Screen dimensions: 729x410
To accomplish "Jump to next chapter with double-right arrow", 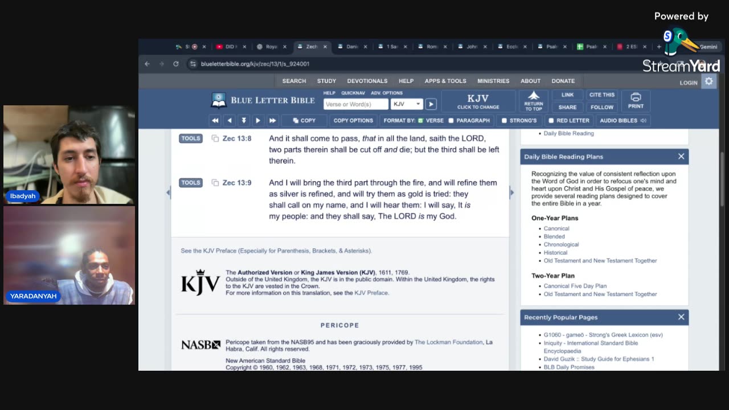I will 272,121.
